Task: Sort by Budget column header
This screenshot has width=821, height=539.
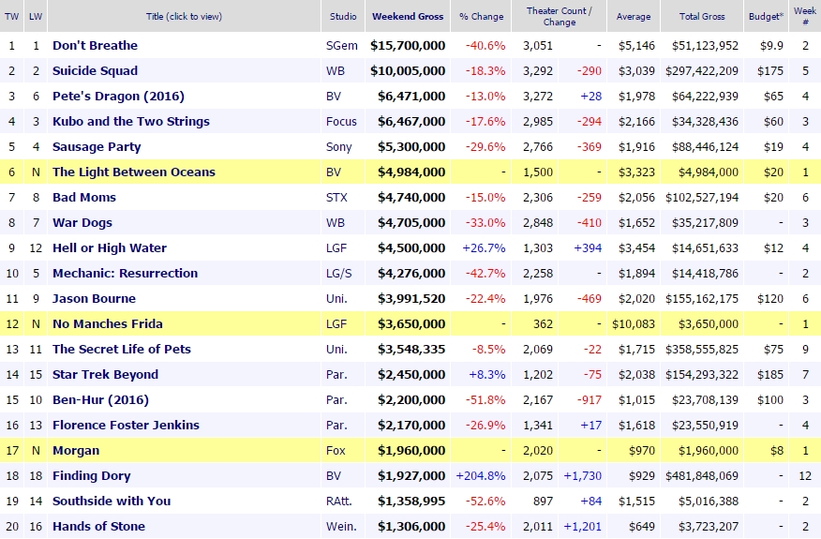Action: pyautogui.click(x=766, y=16)
